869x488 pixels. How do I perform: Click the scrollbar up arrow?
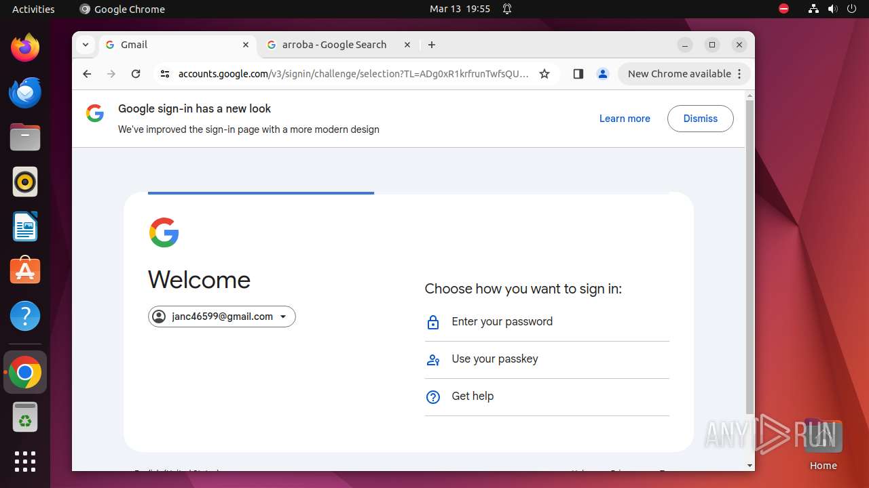(x=750, y=95)
